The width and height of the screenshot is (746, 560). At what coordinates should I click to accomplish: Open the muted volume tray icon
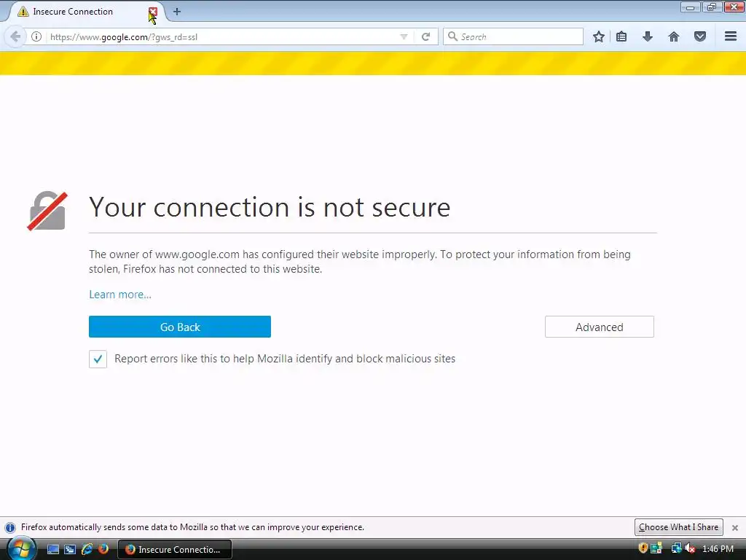click(690, 548)
